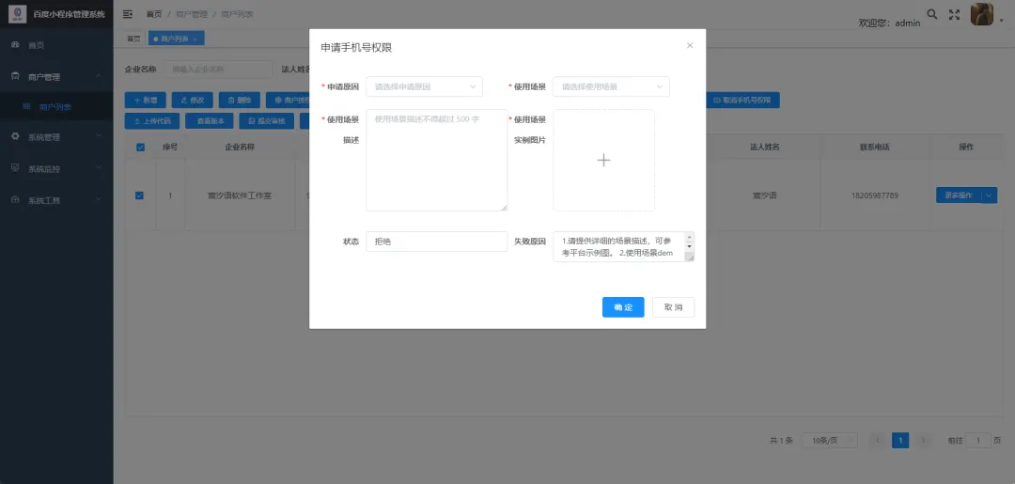Click the 上传代码 button
1015x484 pixels.
152,121
